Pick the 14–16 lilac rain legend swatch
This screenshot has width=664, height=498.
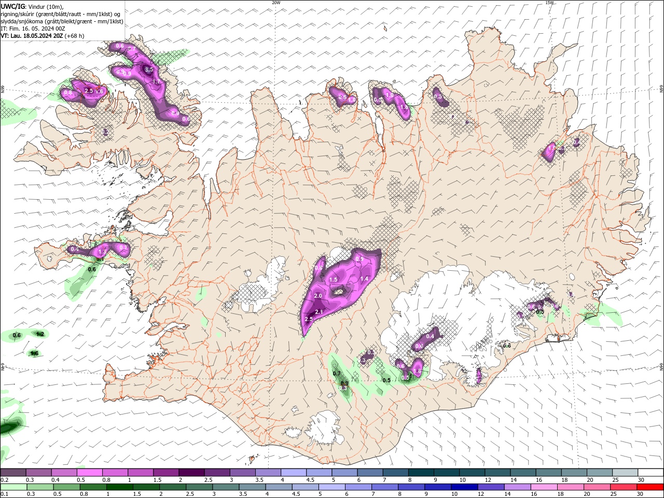click(517, 487)
